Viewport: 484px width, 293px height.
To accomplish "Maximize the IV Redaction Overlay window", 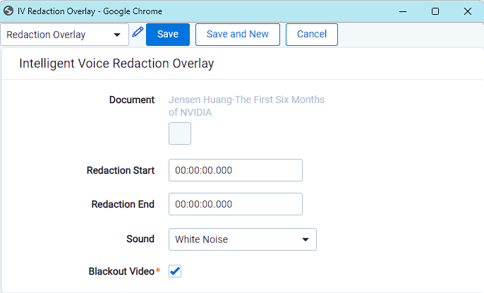I will 435,11.
